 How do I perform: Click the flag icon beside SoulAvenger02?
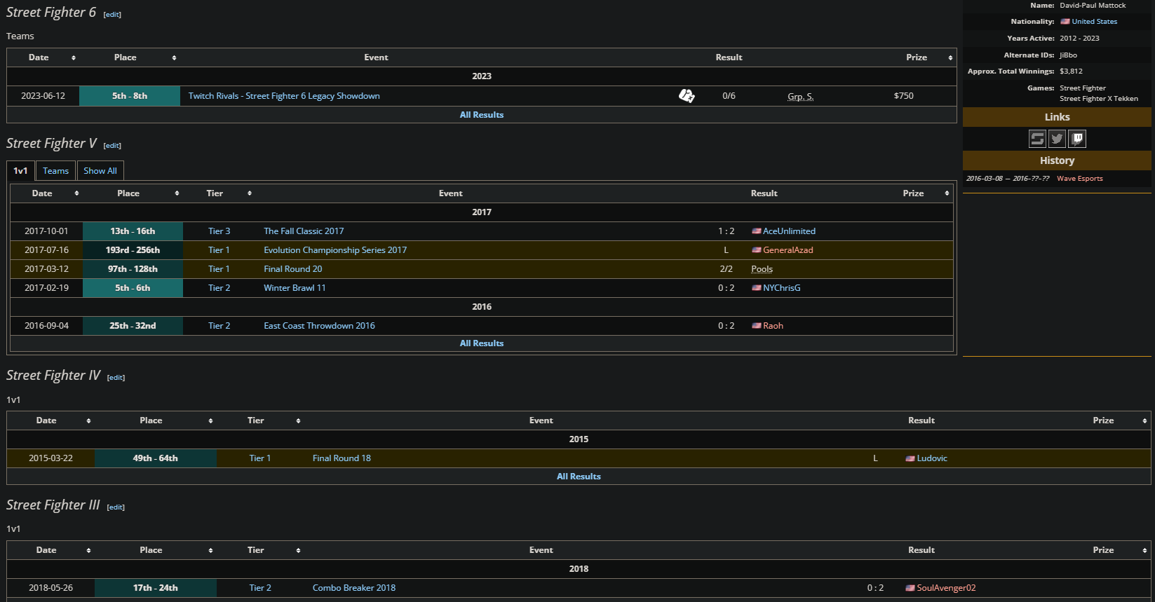point(910,588)
